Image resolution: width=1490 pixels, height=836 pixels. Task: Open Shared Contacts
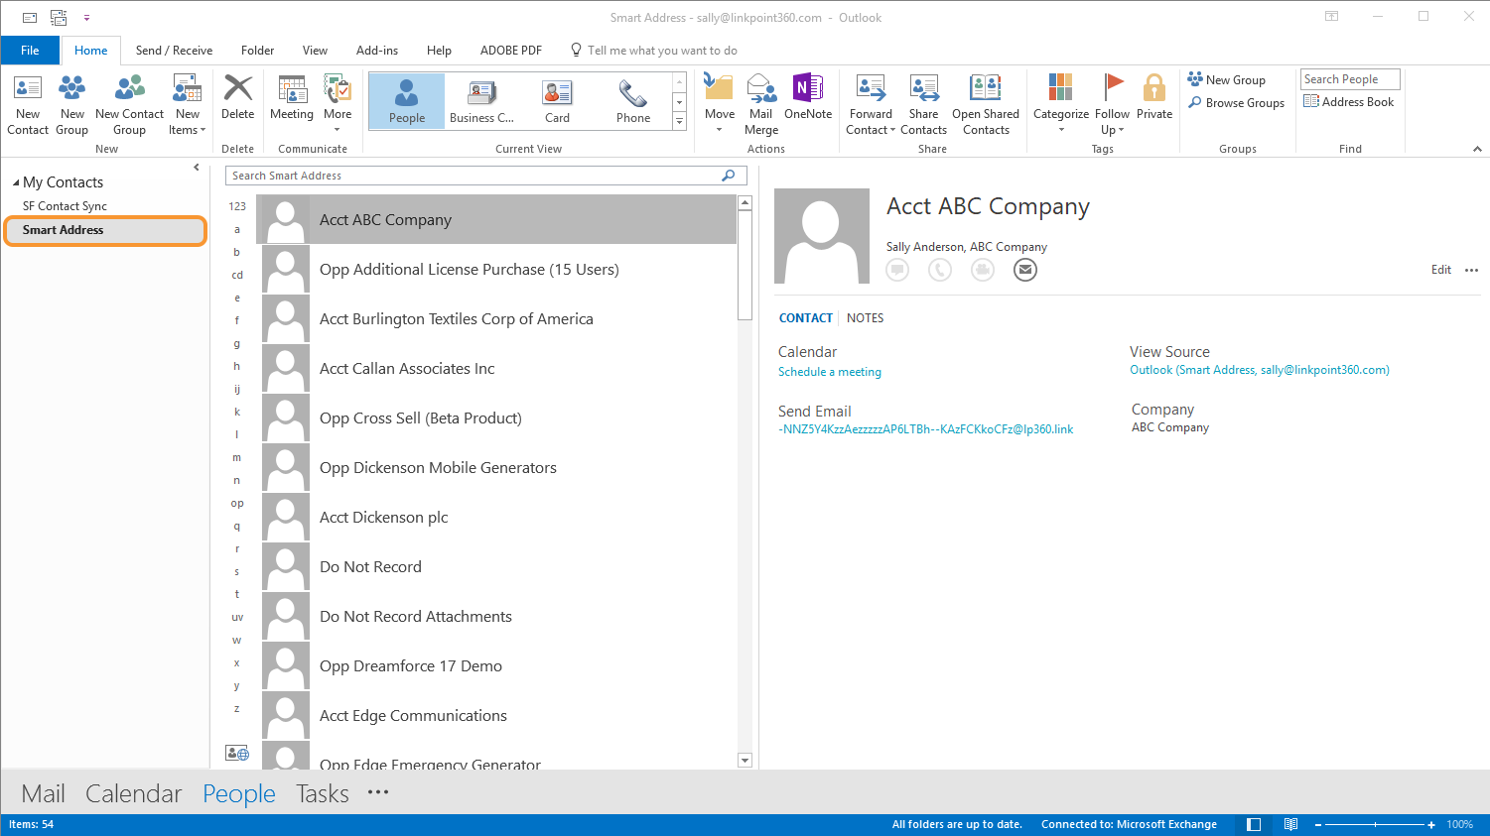click(x=986, y=105)
